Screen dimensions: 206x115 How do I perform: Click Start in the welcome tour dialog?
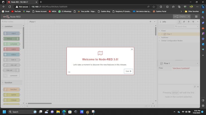click(x=128, y=71)
